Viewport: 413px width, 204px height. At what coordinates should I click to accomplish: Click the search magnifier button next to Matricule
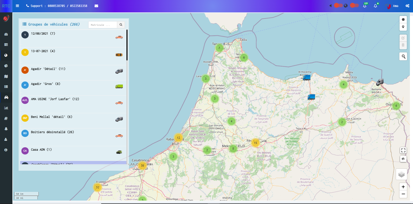121,25
